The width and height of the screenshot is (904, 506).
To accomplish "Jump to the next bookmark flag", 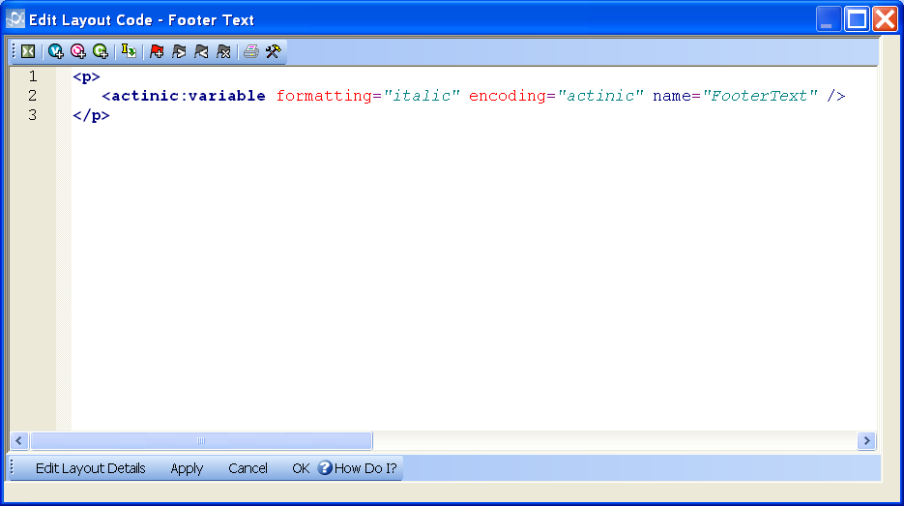I will coord(179,52).
